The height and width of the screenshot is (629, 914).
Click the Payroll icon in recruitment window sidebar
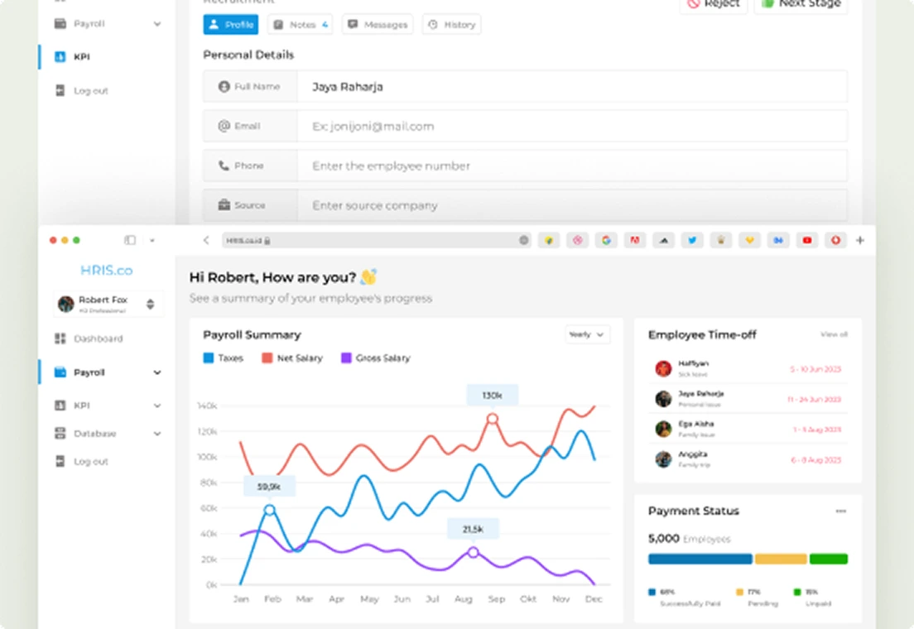pyautogui.click(x=60, y=24)
